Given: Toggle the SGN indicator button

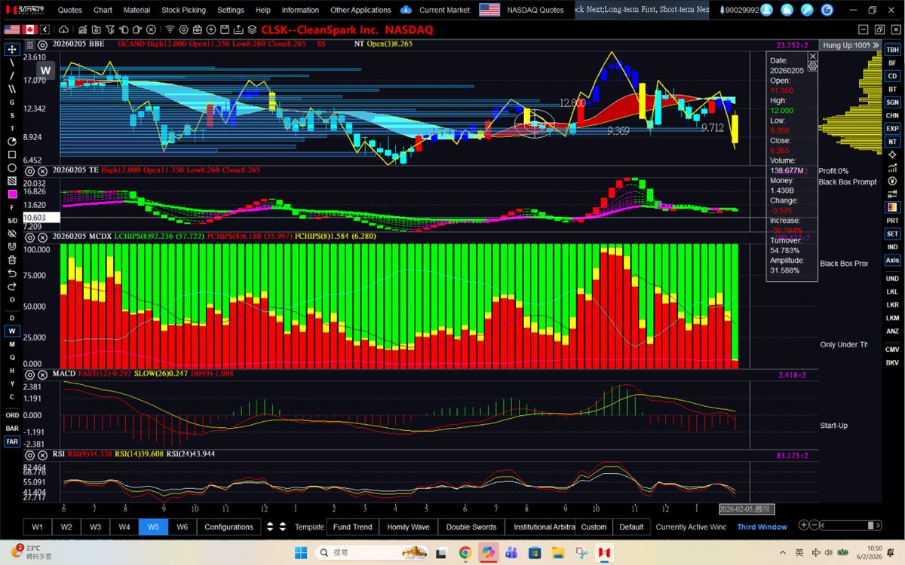Looking at the screenshot, I should [892, 102].
